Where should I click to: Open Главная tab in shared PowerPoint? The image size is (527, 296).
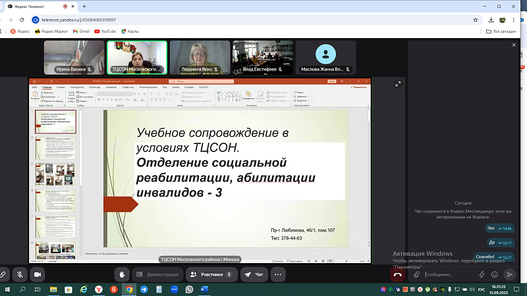point(47,87)
